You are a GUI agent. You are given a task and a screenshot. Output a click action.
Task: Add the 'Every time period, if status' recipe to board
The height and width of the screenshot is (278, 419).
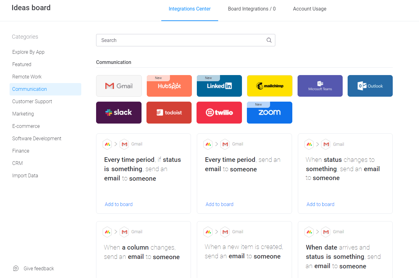tap(119, 204)
